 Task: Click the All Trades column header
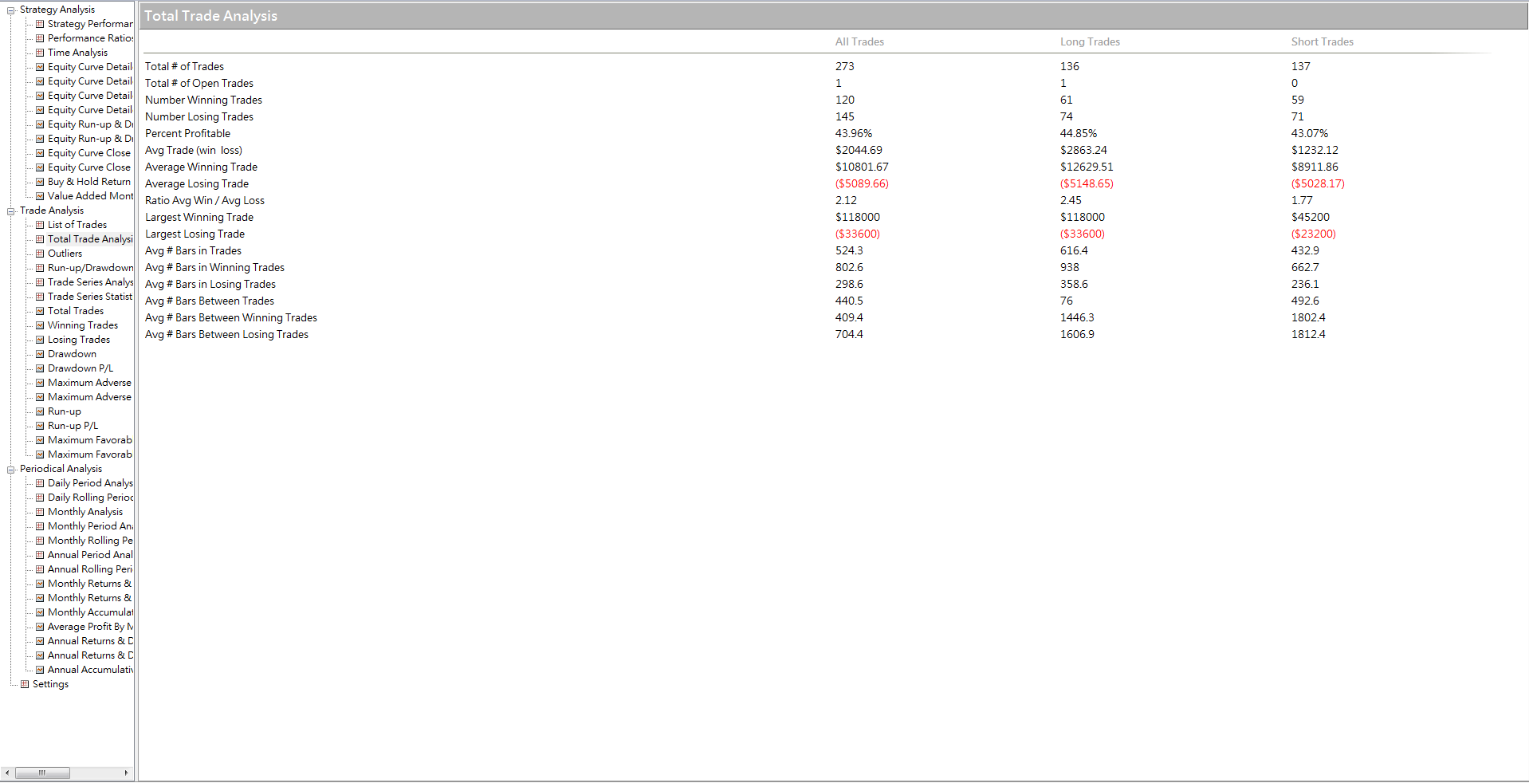(859, 41)
